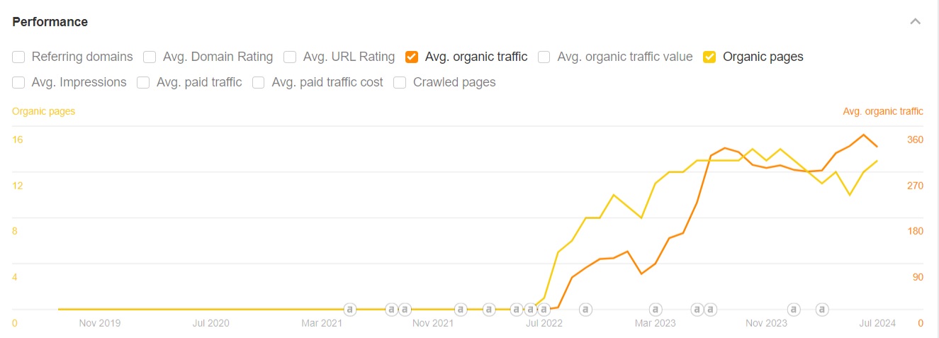Check the Avg. URL Rating box

click(290, 57)
